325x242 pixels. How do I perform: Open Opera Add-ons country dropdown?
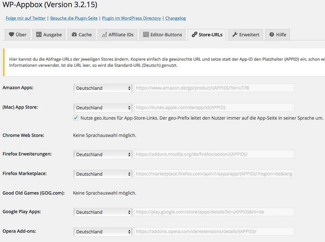[x=103, y=231]
